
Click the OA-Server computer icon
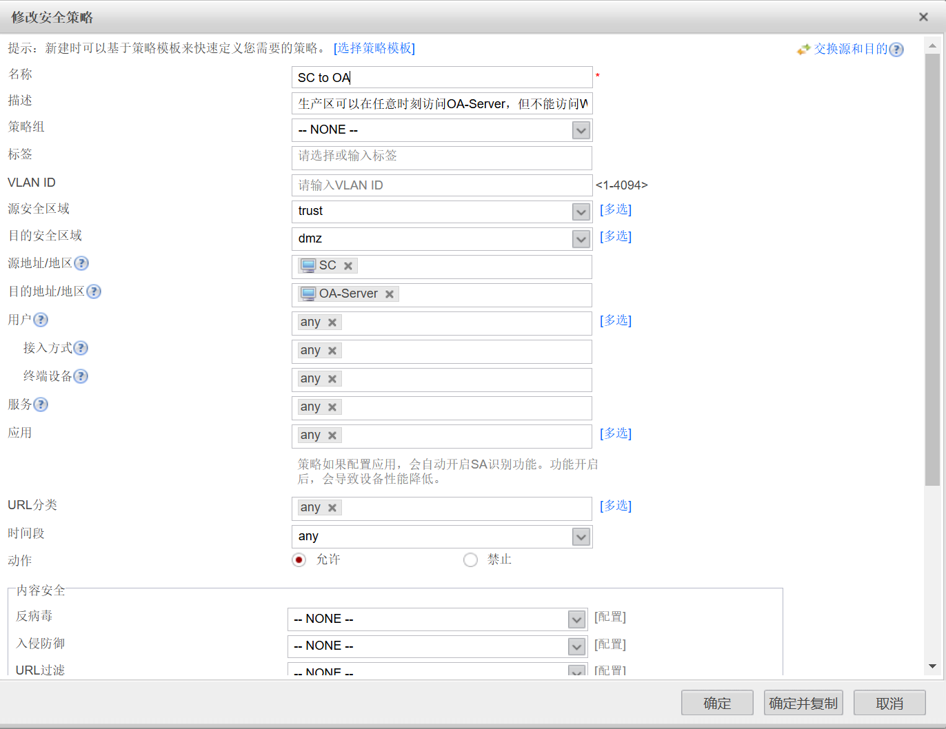click(308, 294)
